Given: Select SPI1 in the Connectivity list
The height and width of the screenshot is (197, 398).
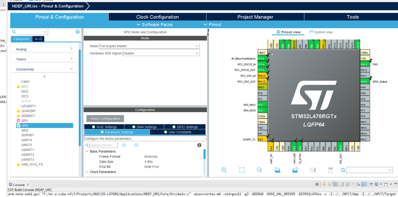Looking at the screenshot, I should point(25,121).
